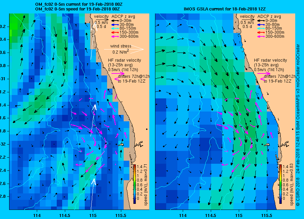
Task: Click the 'speed (m/s), max=0.83' color bar label
Action: coord(292,184)
